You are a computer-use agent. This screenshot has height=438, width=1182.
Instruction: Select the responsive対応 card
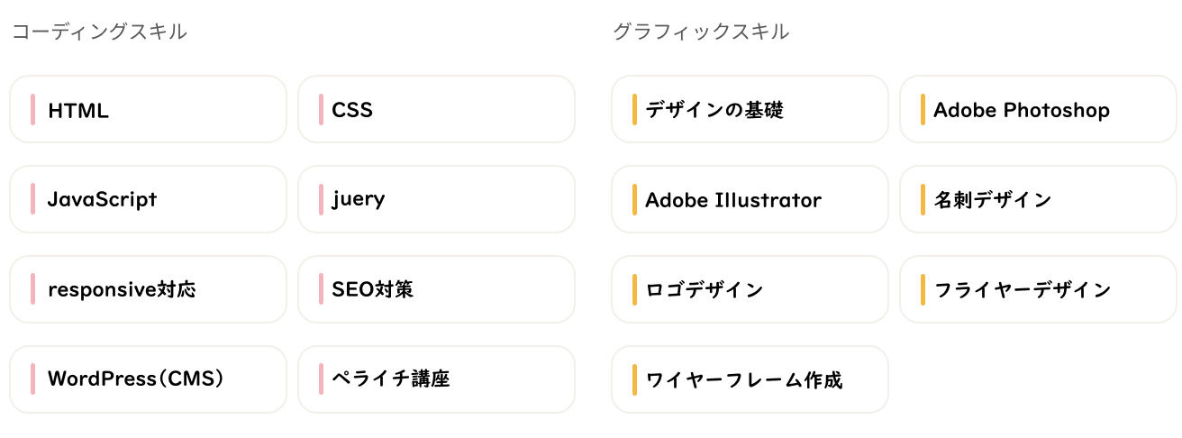[x=148, y=289]
